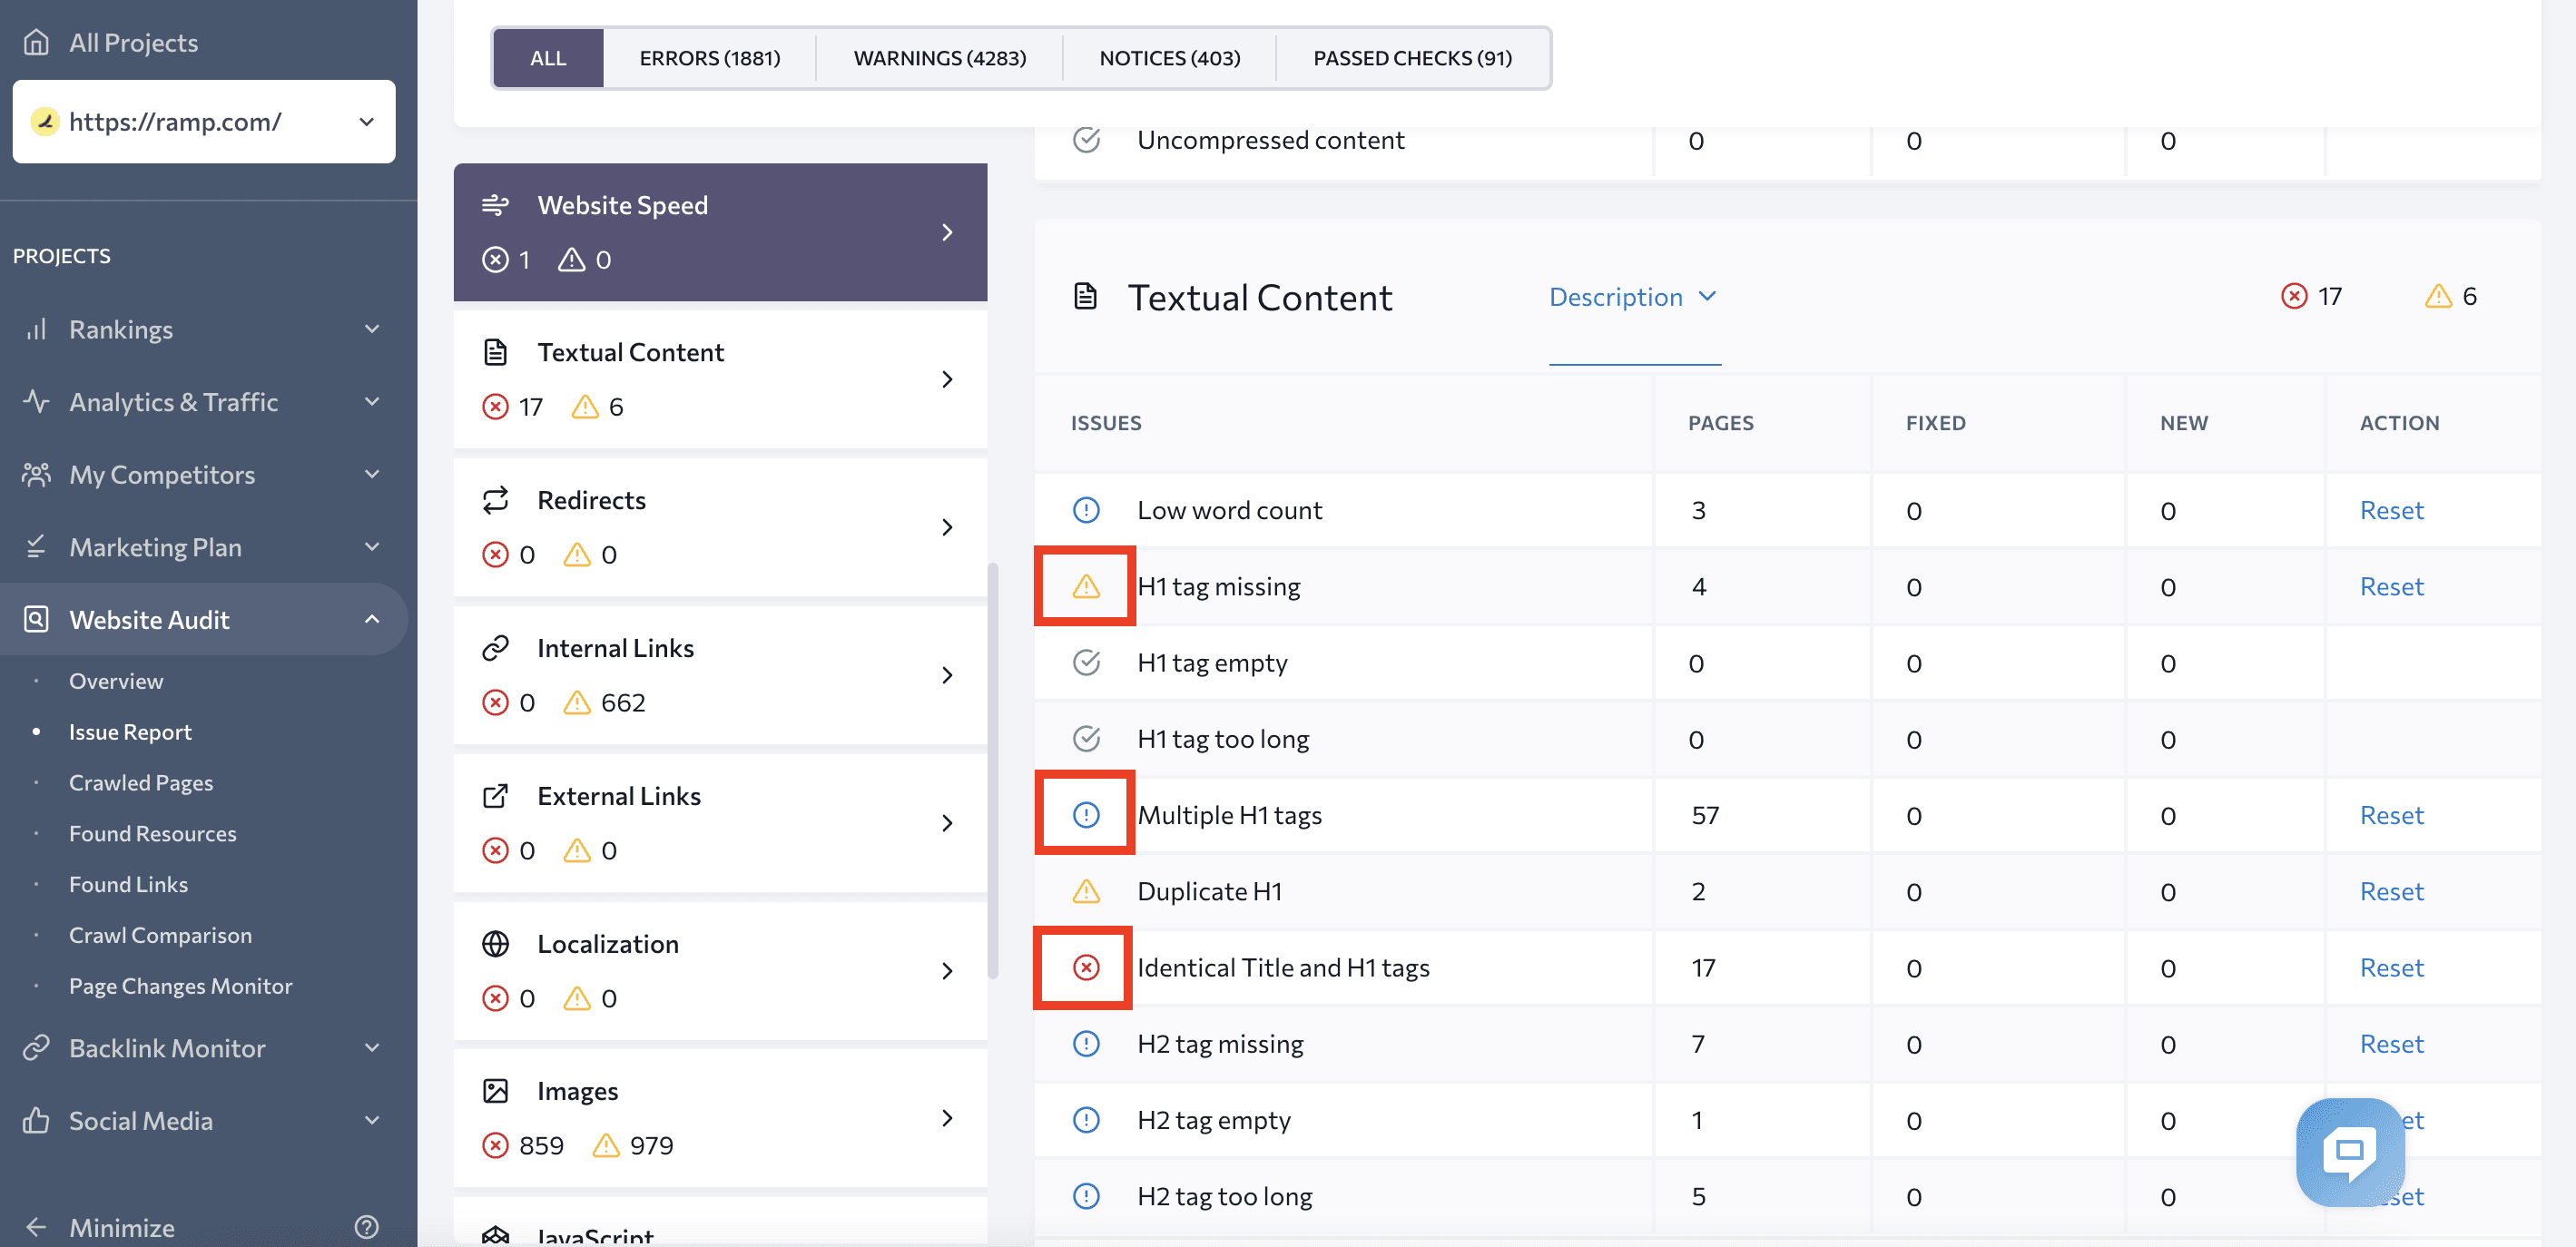This screenshot has height=1247, width=2576.
Task: Toggle the passed check icon for H1 tag empty
Action: 1086,661
